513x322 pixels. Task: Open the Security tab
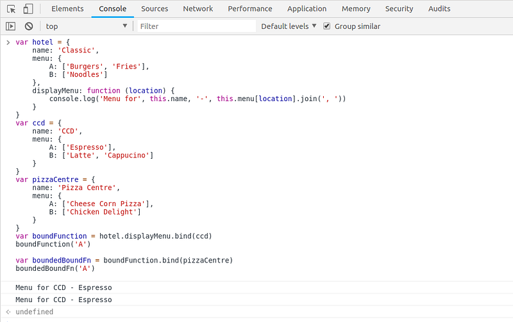coord(399,9)
